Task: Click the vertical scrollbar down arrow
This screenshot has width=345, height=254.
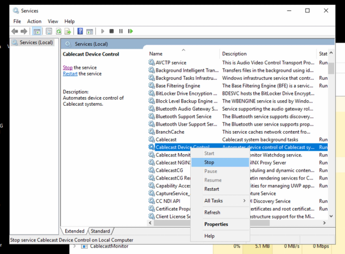Action: click(x=331, y=216)
